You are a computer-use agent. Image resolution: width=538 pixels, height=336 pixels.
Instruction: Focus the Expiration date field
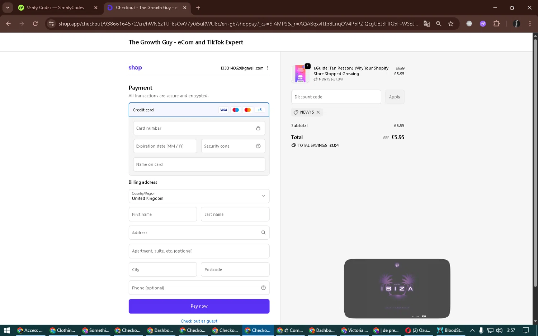tap(165, 146)
